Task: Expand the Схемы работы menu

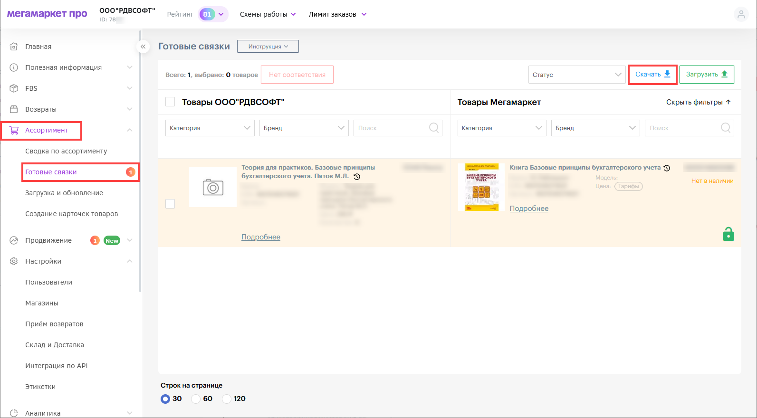Action: [x=268, y=14]
